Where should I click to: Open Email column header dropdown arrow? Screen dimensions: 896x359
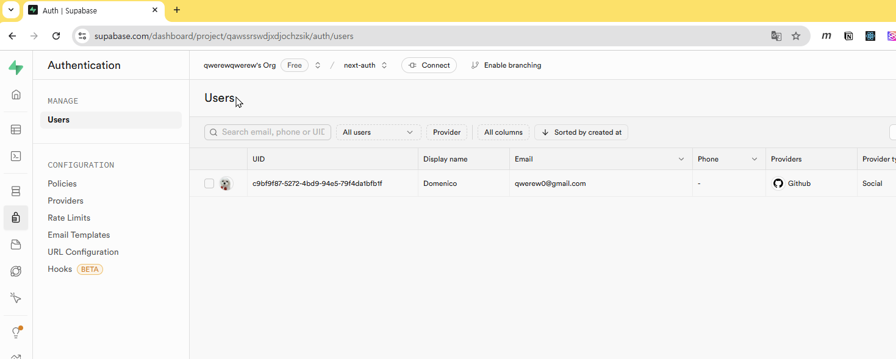[x=681, y=159]
